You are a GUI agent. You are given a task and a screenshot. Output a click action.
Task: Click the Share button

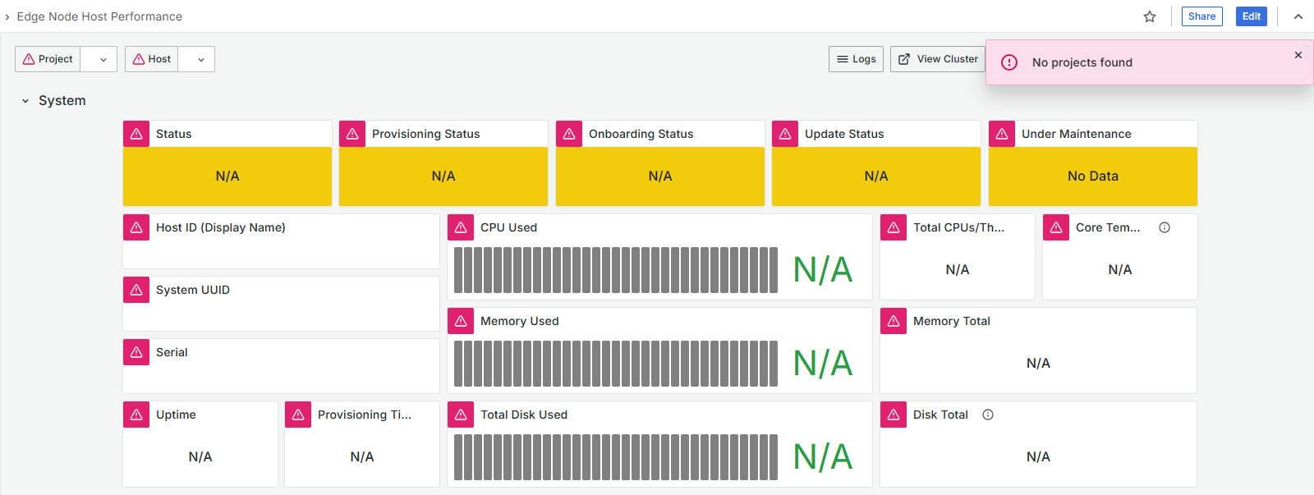1201,16
